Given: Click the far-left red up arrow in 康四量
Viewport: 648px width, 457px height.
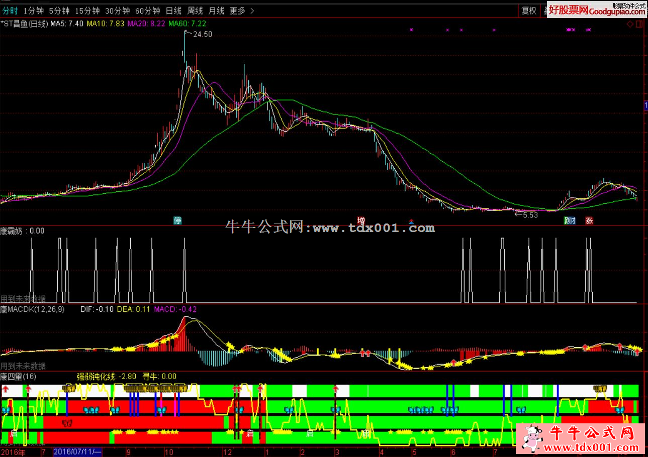Looking at the screenshot, I should pos(5,389).
